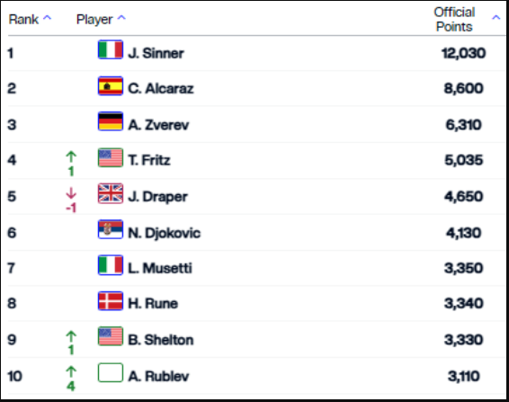Click the 3,110 points value for Rublev

pyautogui.click(x=463, y=376)
